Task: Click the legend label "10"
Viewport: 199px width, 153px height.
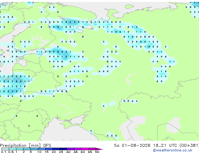Action: click(39, 152)
